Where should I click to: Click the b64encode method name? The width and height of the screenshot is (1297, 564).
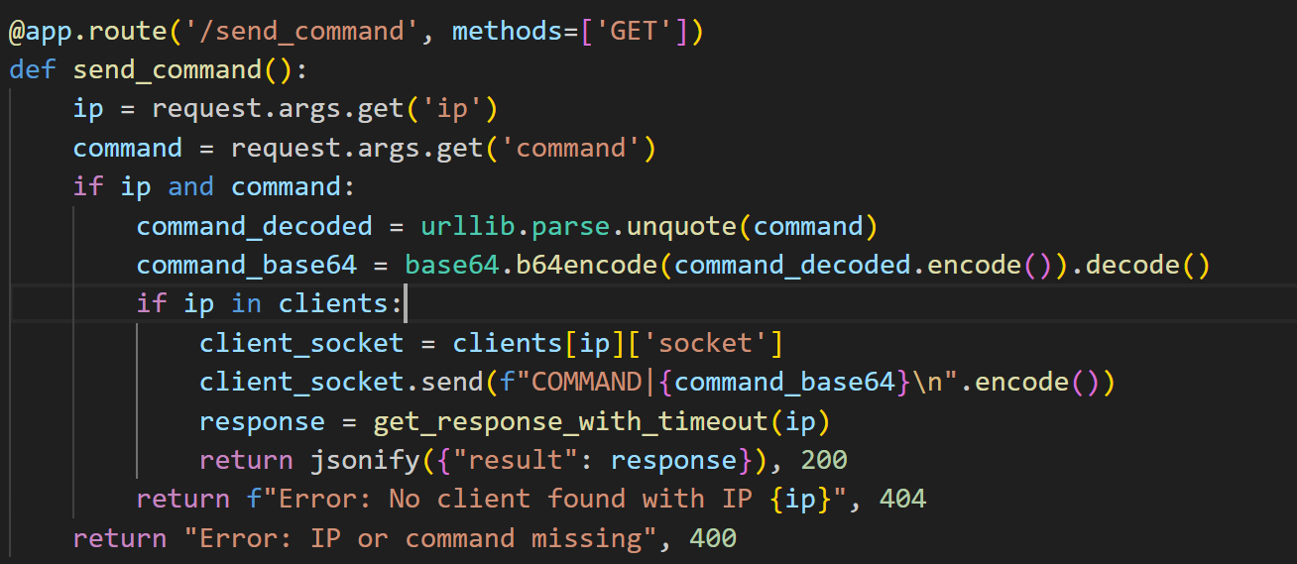click(586, 266)
